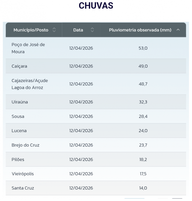Viewport: 192px width, 201px height.
Task: Select the Vieirópolis row name
Action: coord(23,174)
